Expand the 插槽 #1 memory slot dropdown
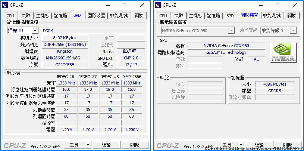Image resolution: width=304 pixels, height=151 pixels. (35, 31)
